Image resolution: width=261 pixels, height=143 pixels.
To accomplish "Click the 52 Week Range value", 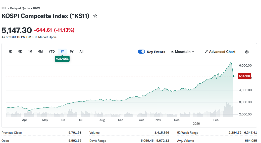I will coord(243,133).
